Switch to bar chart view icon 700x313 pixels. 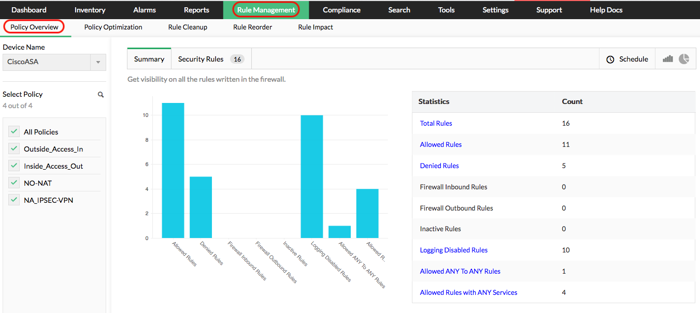[667, 59]
